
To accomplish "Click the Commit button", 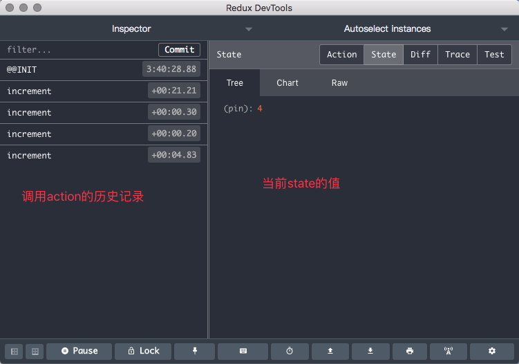I will [x=180, y=50].
